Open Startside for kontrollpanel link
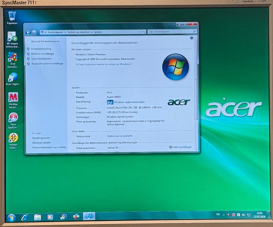Image resolution: width=273 pixels, height=227 pixels. click(x=45, y=41)
